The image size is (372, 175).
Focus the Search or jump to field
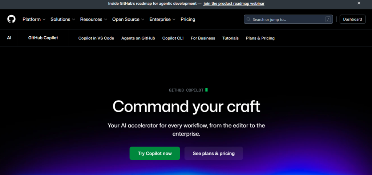288,20
